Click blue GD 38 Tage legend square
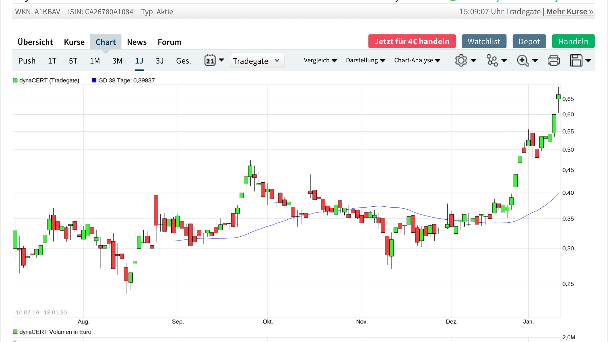 coord(94,80)
